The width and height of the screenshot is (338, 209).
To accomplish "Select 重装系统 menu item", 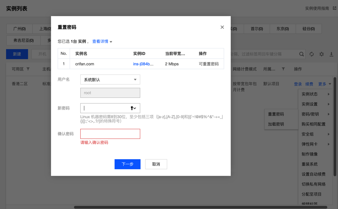I will pyautogui.click(x=316, y=164).
